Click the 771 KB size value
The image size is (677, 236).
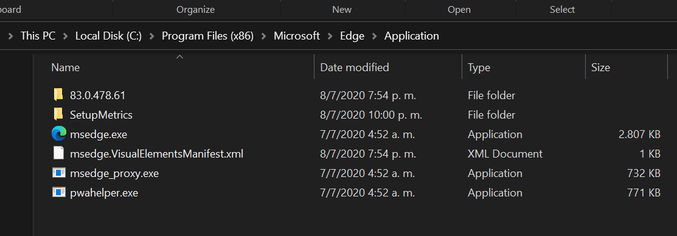[644, 193]
